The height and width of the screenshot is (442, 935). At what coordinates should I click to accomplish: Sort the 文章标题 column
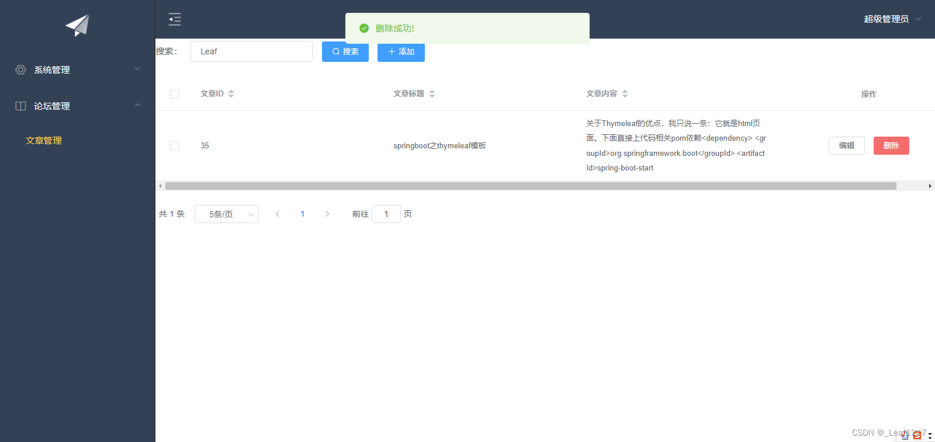tap(432, 93)
